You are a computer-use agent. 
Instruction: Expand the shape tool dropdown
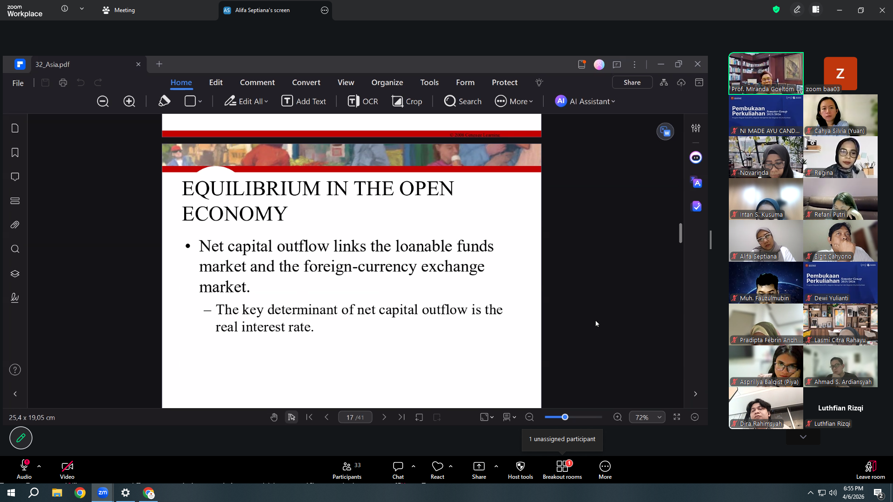pyautogui.click(x=200, y=101)
